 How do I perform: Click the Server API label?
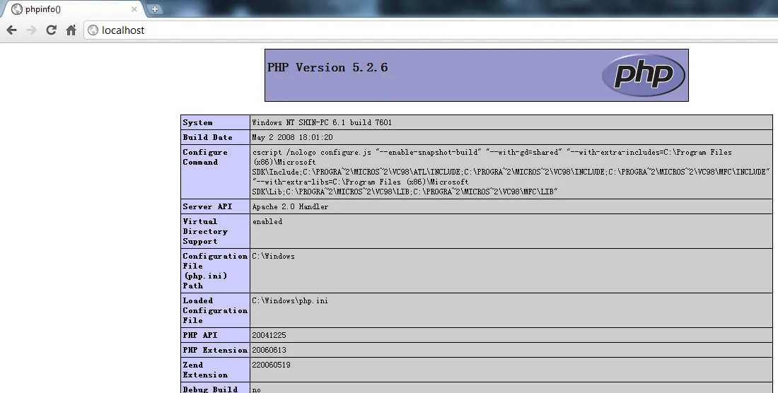point(207,206)
